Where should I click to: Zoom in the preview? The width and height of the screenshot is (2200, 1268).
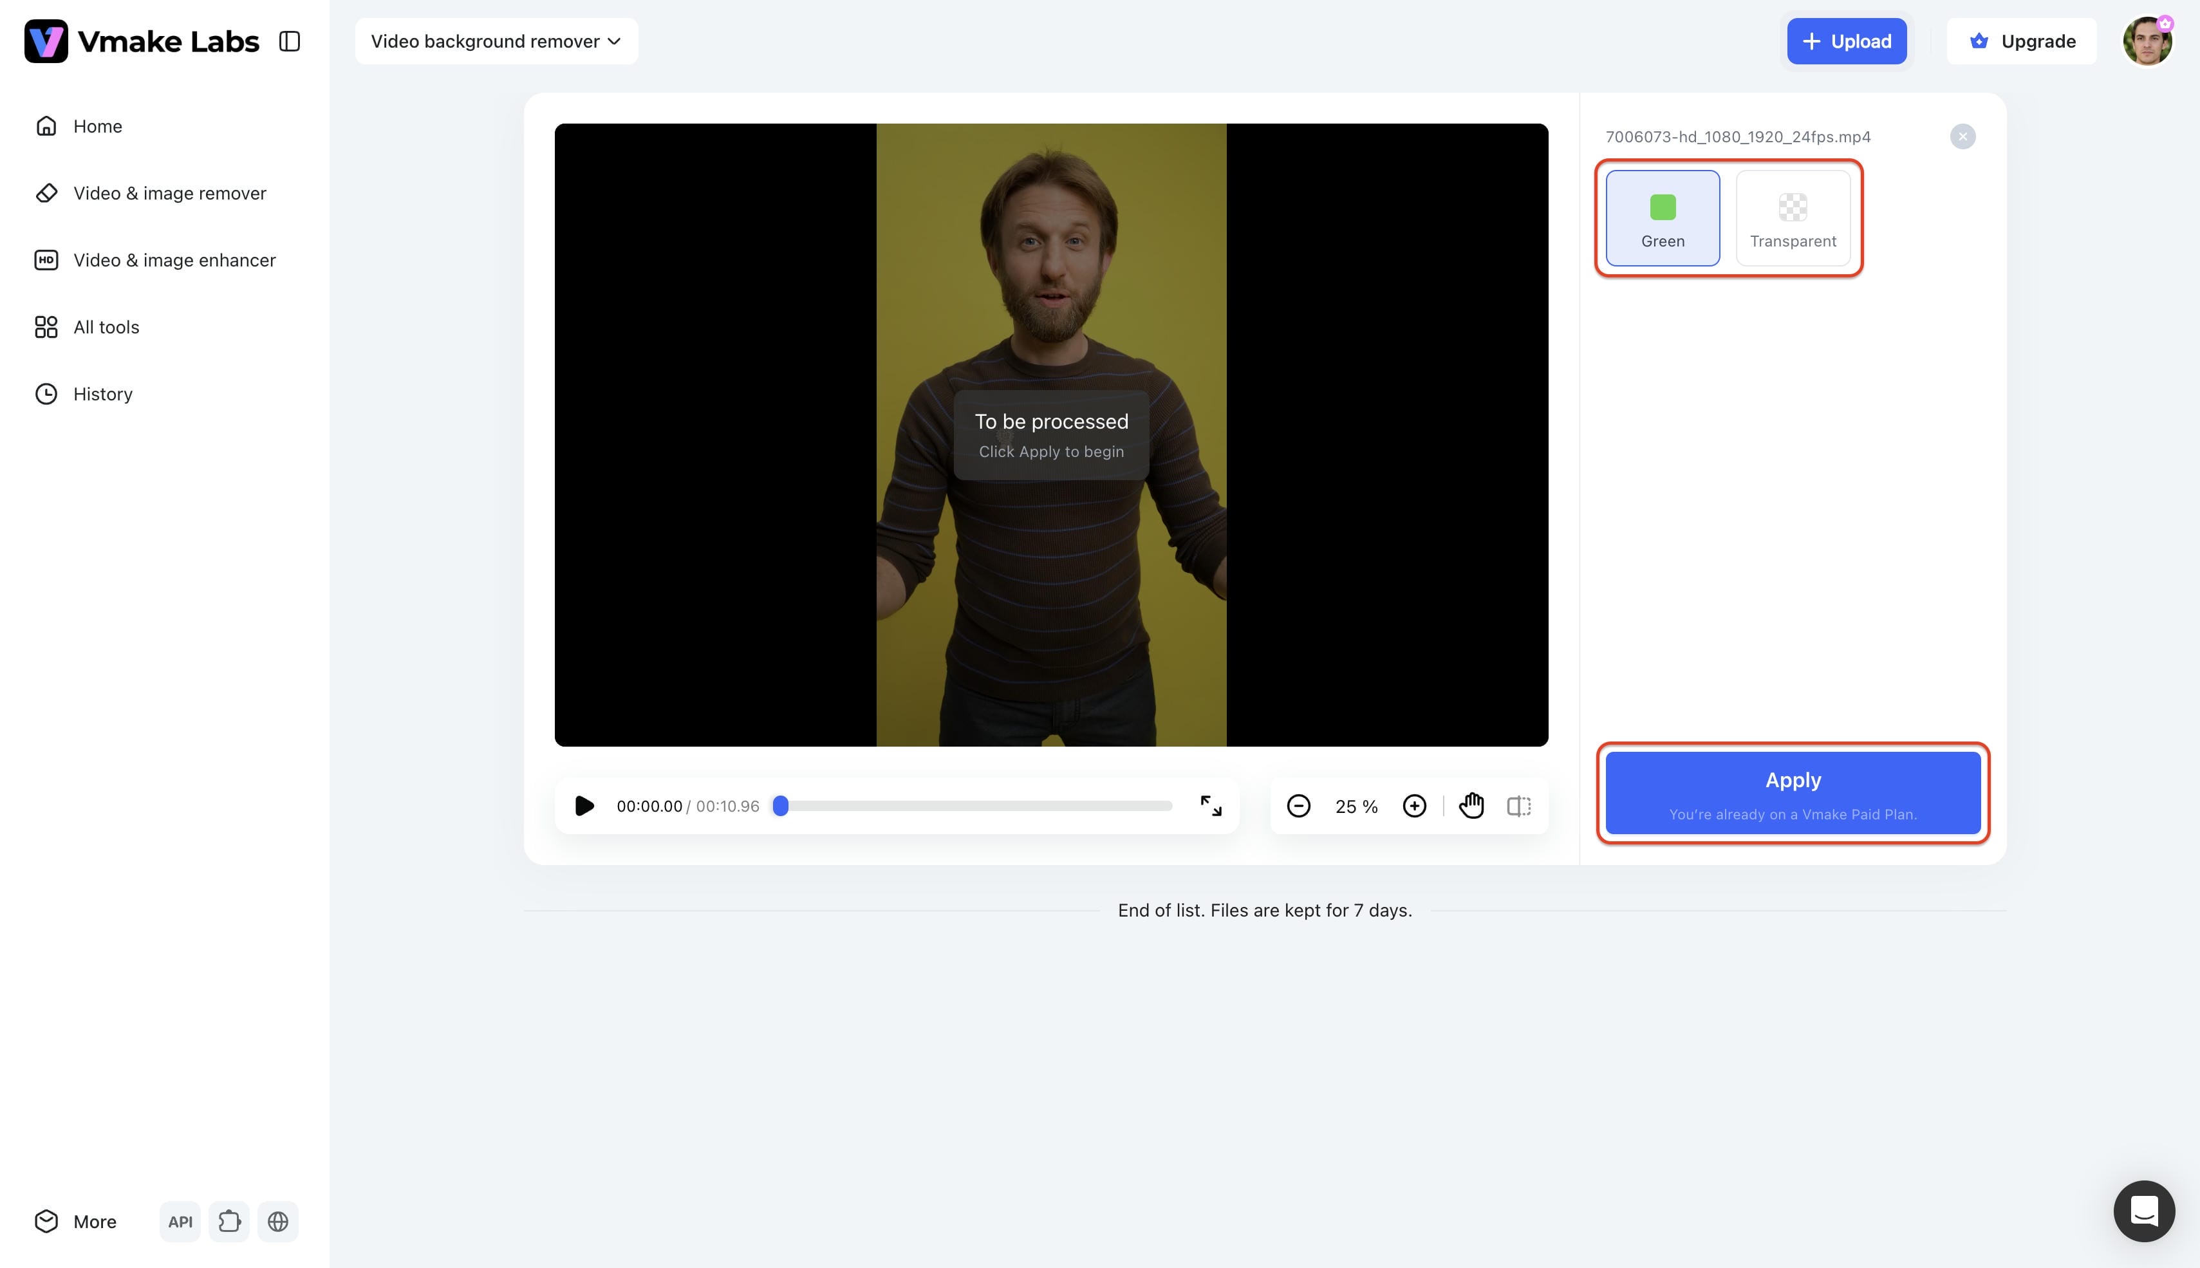pyautogui.click(x=1415, y=806)
